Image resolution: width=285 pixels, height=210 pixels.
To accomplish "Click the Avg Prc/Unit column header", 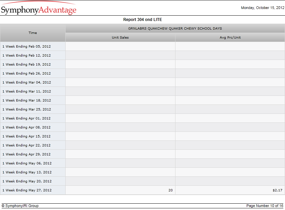I will coord(230,37).
